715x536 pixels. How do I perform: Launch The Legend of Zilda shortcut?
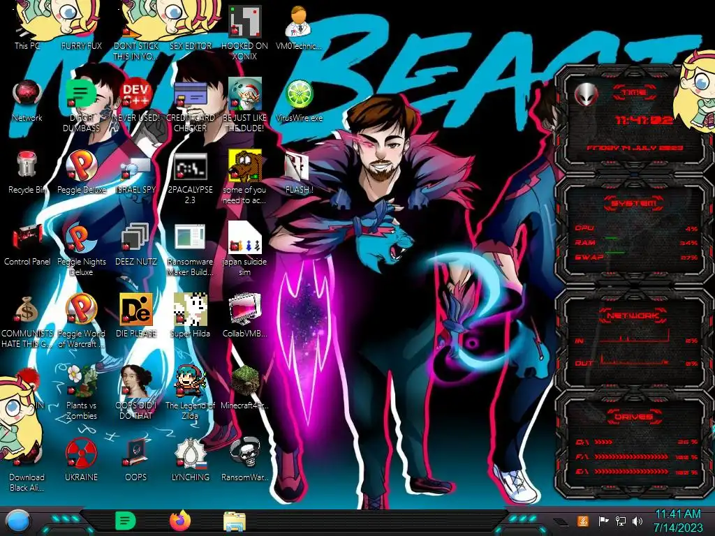(190, 393)
